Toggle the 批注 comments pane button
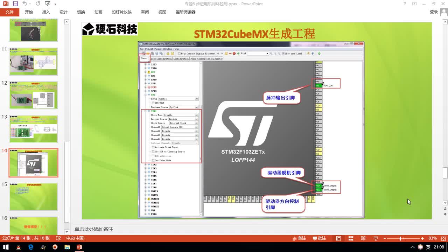 pos(320,238)
